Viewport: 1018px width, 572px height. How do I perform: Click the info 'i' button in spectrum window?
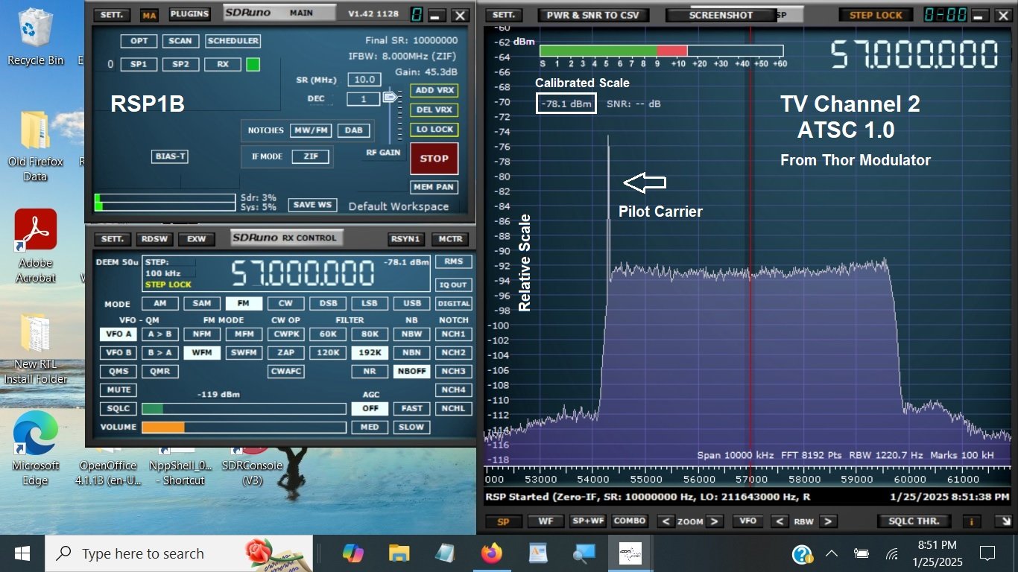tap(972, 521)
